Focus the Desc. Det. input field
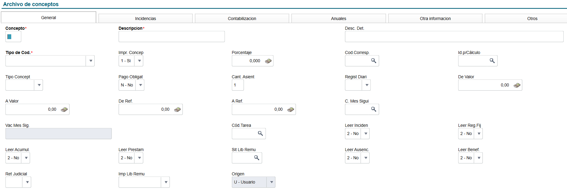 coord(454,37)
